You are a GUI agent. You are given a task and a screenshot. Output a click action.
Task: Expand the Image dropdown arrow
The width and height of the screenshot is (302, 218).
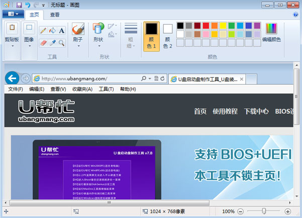tap(30, 46)
